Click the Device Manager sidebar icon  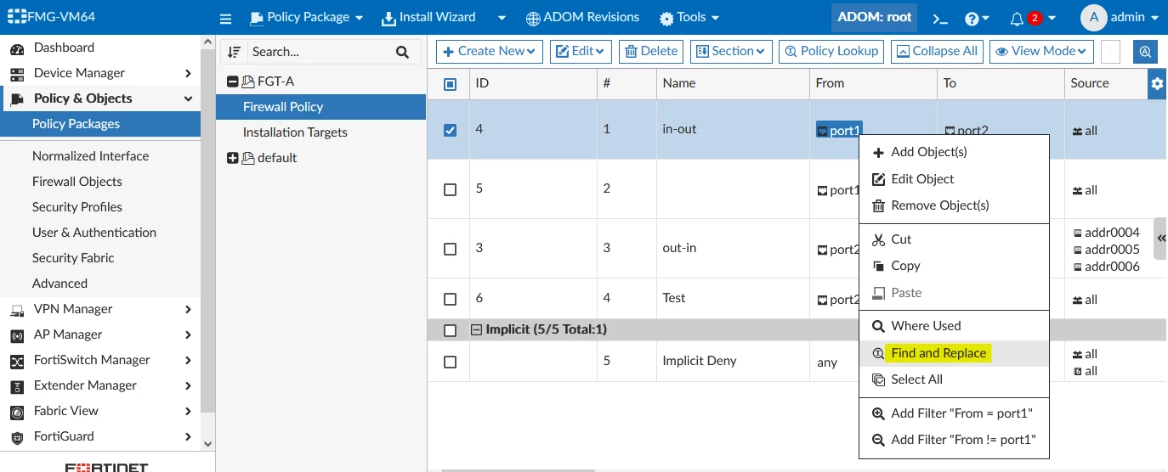coord(16,74)
